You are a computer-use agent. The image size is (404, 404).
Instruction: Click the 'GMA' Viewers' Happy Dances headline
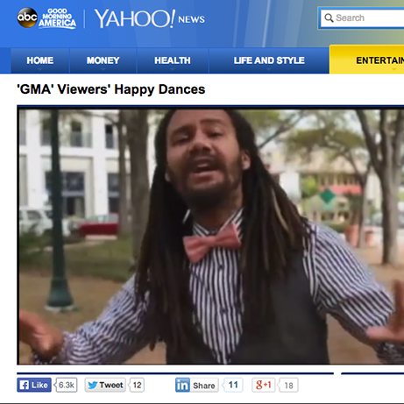[x=111, y=89]
